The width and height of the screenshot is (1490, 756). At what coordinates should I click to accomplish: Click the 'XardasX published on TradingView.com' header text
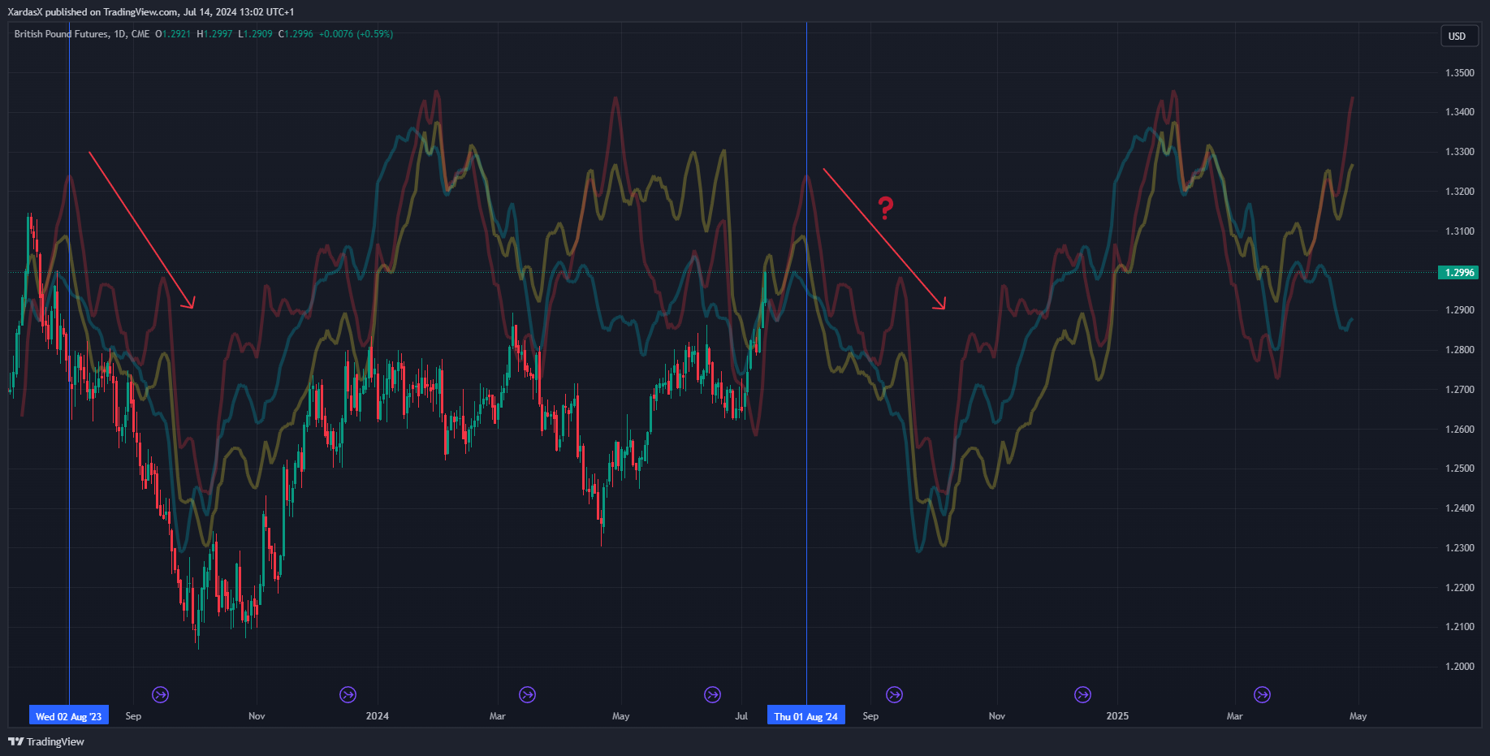pyautogui.click(x=93, y=12)
